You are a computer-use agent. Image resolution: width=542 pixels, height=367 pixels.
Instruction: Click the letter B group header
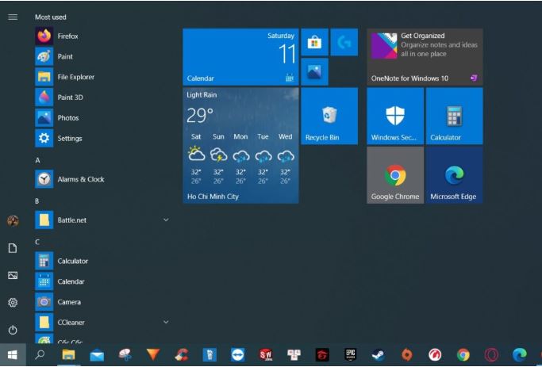37,201
